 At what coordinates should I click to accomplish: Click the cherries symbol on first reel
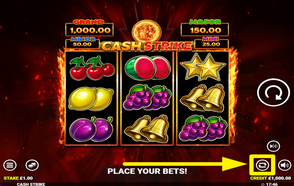[x=92, y=68]
